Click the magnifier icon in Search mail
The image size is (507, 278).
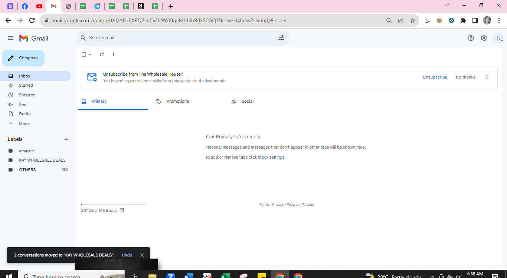83,38
